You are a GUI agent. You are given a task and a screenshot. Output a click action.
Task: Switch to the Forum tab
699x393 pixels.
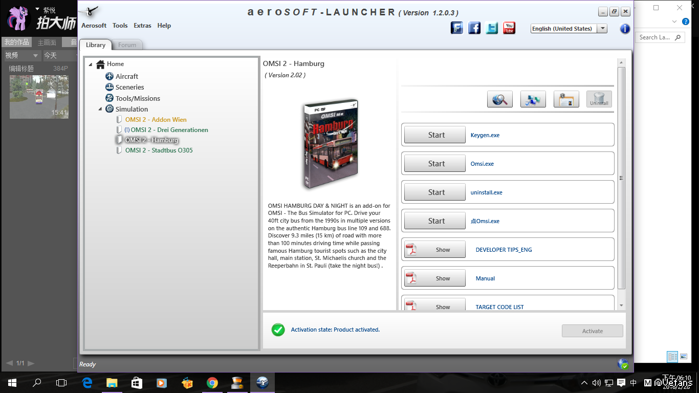127,45
